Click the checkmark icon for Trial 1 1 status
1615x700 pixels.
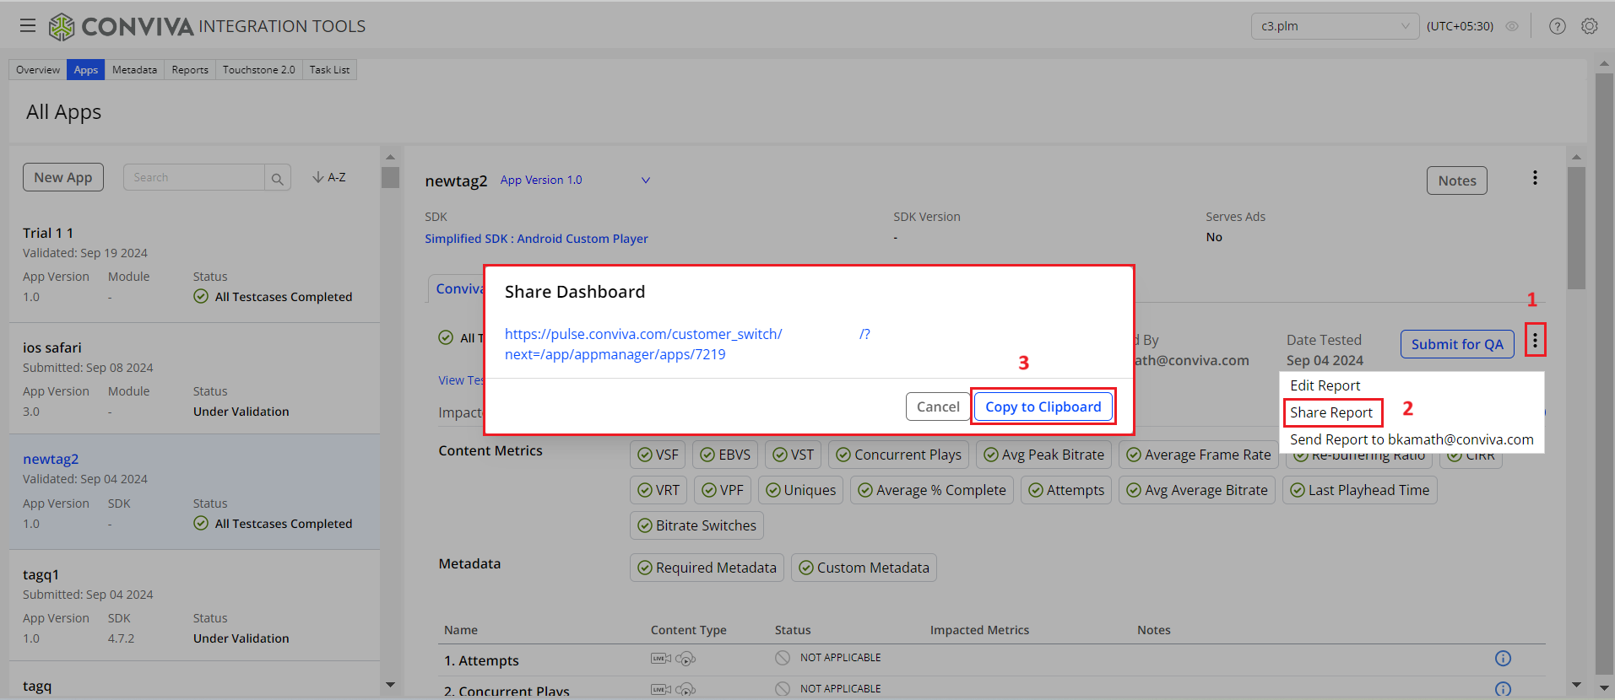tap(201, 296)
